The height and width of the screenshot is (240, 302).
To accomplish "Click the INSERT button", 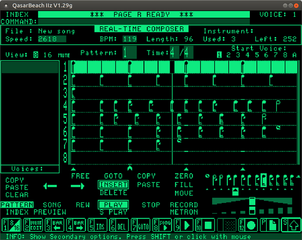I will click(113, 184).
